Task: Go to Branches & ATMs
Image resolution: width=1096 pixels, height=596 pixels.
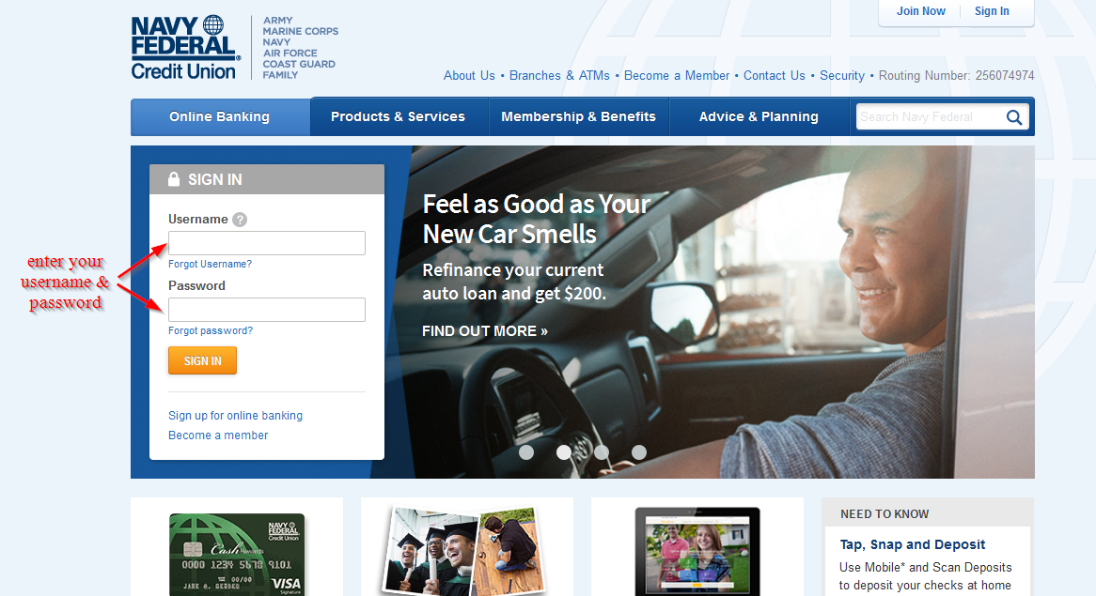Action: [559, 75]
